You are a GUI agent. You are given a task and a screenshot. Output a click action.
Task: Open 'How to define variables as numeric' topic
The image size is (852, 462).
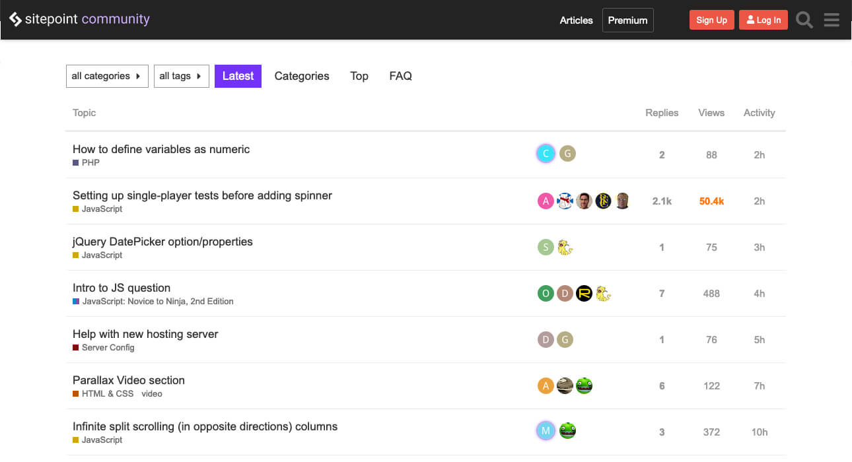tap(161, 149)
